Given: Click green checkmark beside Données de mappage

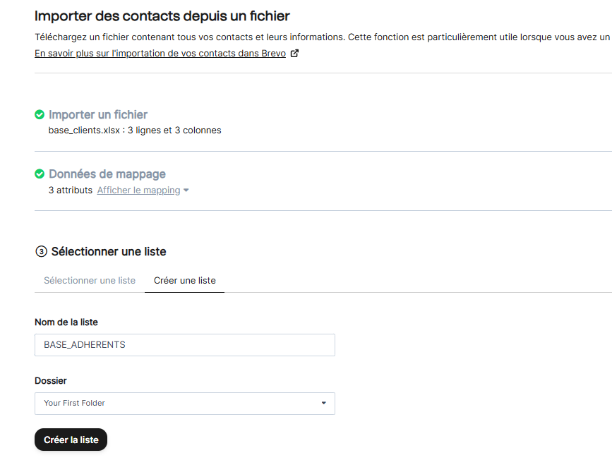Looking at the screenshot, I should pyautogui.click(x=40, y=174).
